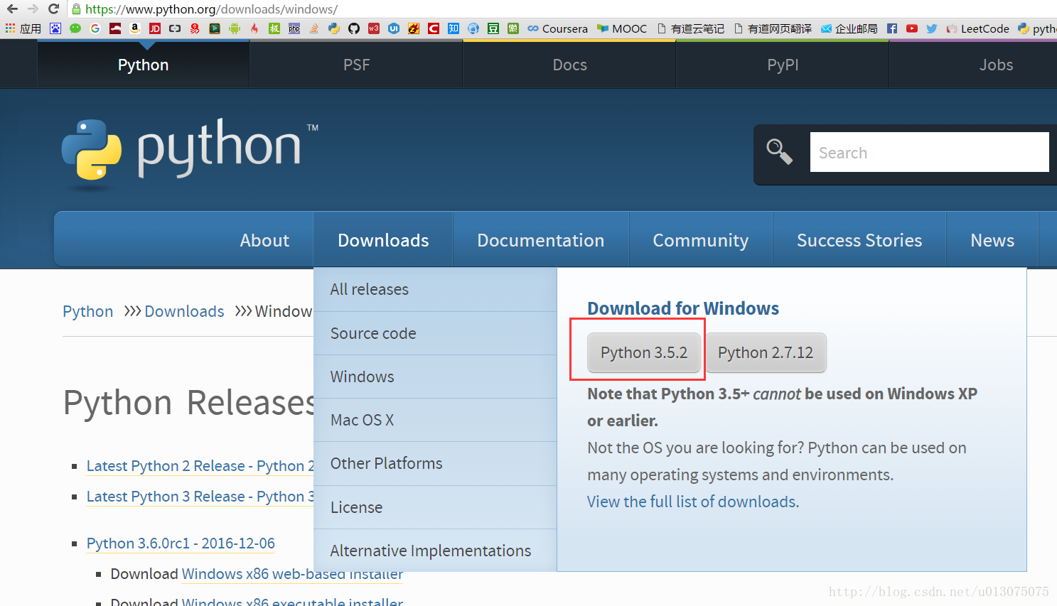Open Latest Python 3 Release link

point(200,497)
